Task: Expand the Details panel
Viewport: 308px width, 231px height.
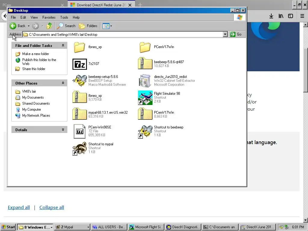Action: pyautogui.click(x=63, y=130)
